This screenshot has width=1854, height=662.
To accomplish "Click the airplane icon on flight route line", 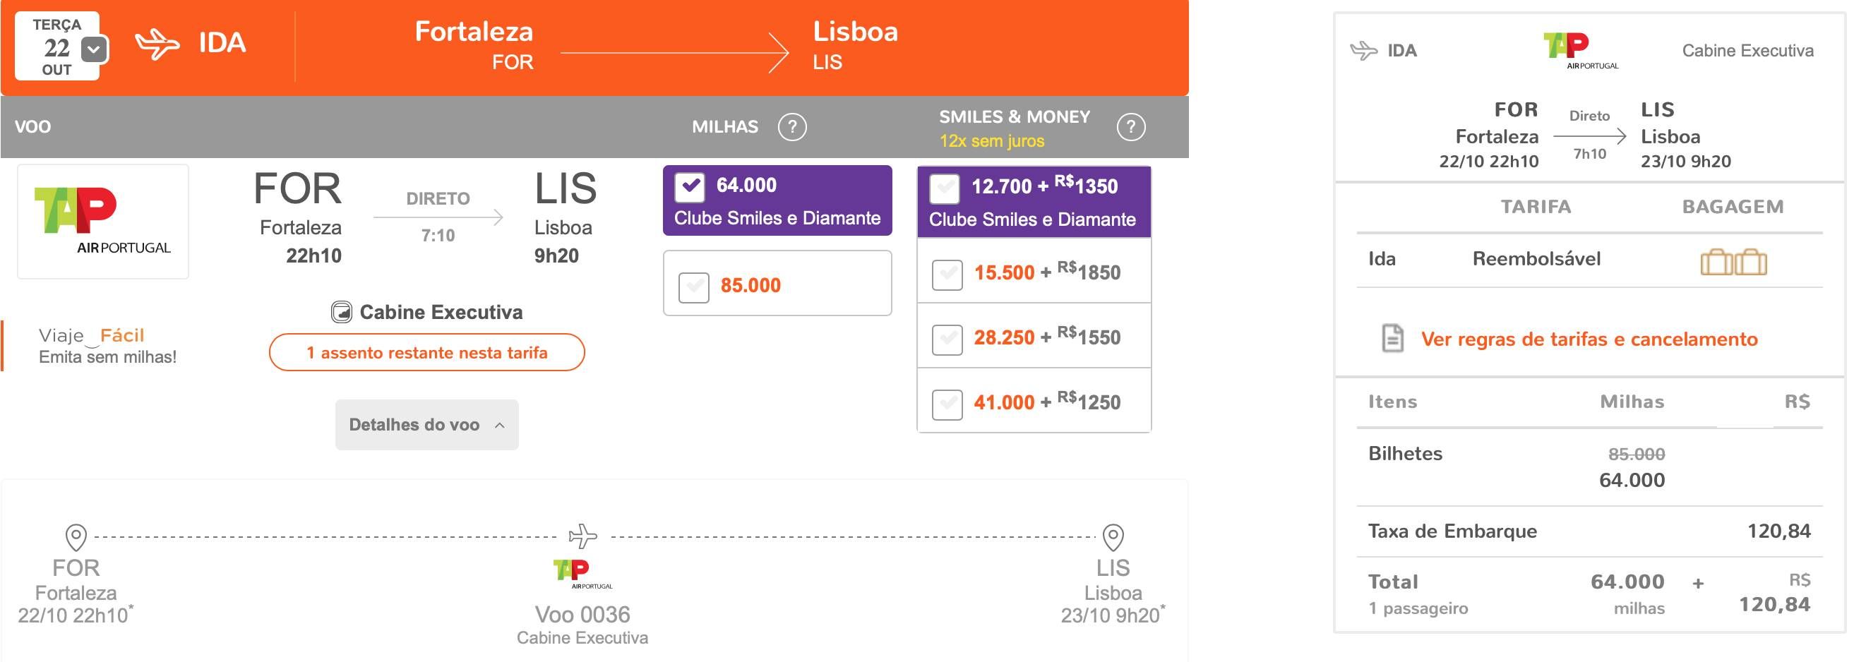I will (x=582, y=536).
